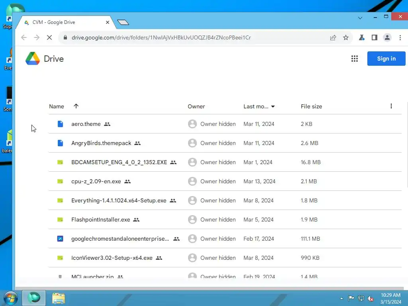Click the Google Drive logo
Viewport: 408px width, 306px height.
click(33, 59)
